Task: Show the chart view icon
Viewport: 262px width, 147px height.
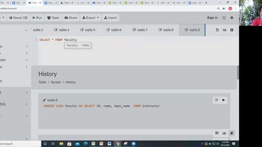Action: pyautogui.click(x=224, y=133)
